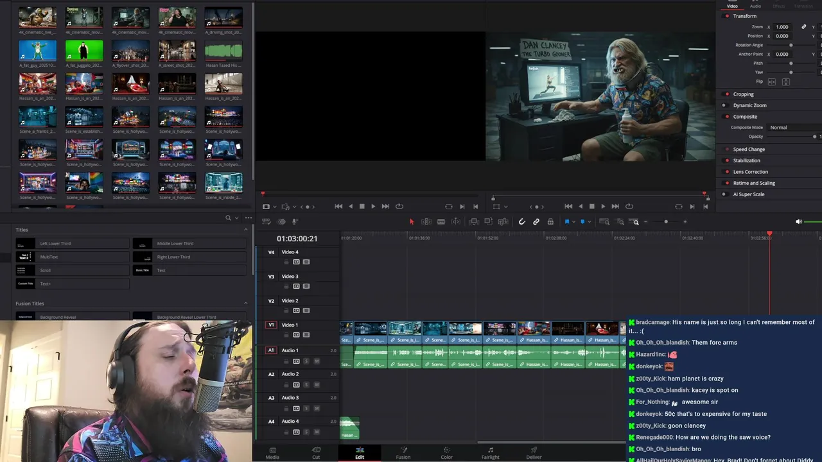The image size is (822, 462).
Task: Toggle the linked selection chain icon
Action: (x=536, y=221)
